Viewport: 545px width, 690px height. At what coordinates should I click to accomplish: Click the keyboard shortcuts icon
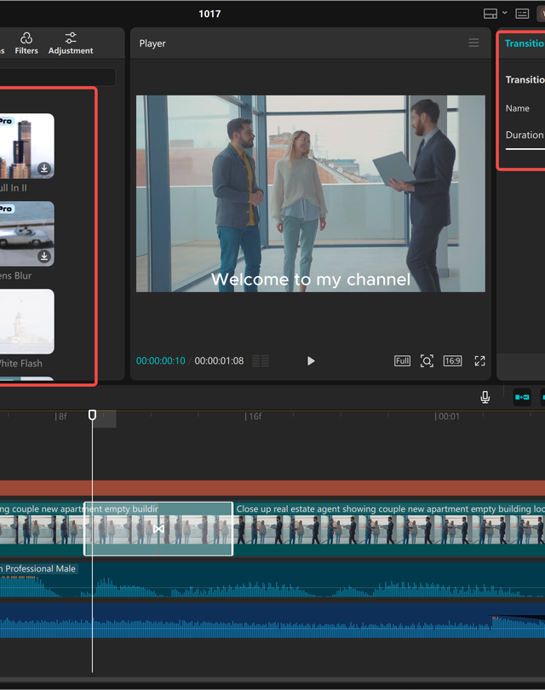pyautogui.click(x=522, y=14)
